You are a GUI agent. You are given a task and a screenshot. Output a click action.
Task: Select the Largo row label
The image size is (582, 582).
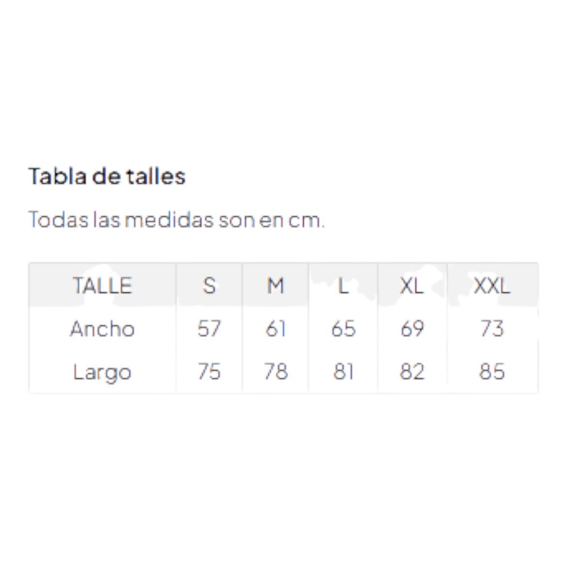(102, 372)
